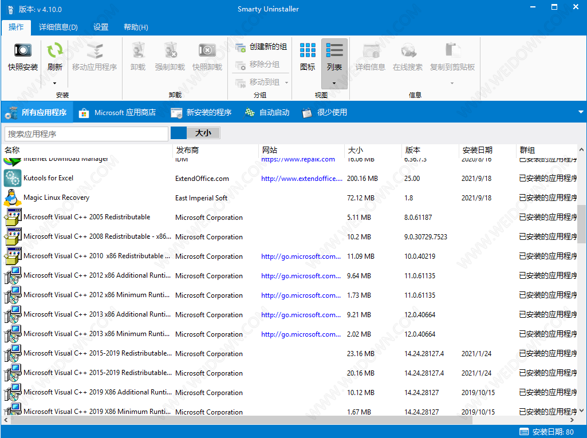Viewport: 587px width, 438px height.
Task: Sort by 版本 column header
Action: coord(412,150)
